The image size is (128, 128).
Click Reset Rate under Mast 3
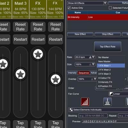pos(20,27)
